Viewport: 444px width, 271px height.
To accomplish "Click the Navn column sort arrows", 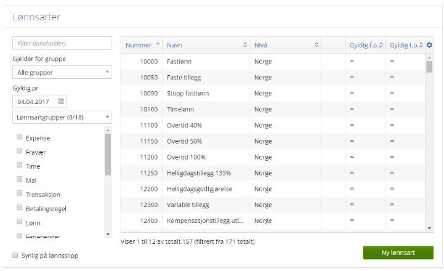I will pos(244,45).
